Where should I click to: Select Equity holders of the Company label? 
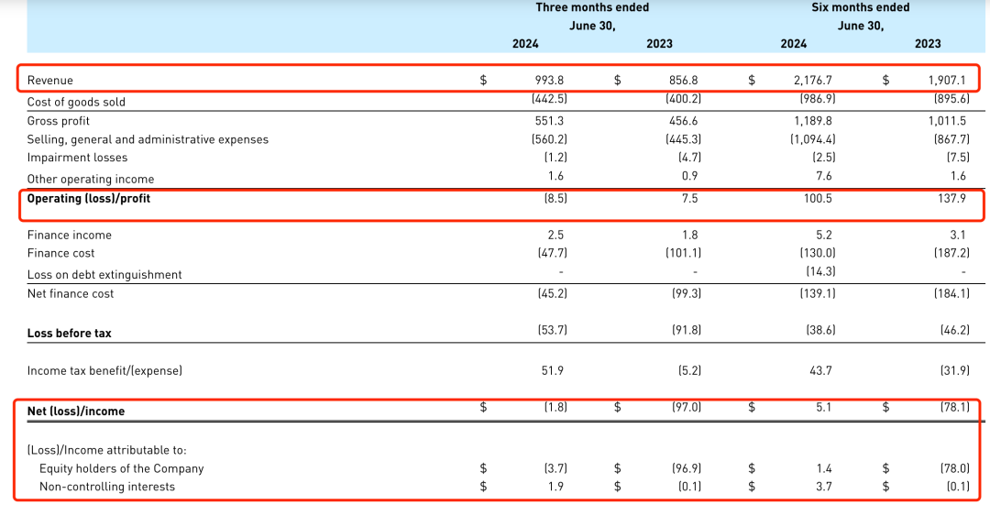click(x=121, y=468)
